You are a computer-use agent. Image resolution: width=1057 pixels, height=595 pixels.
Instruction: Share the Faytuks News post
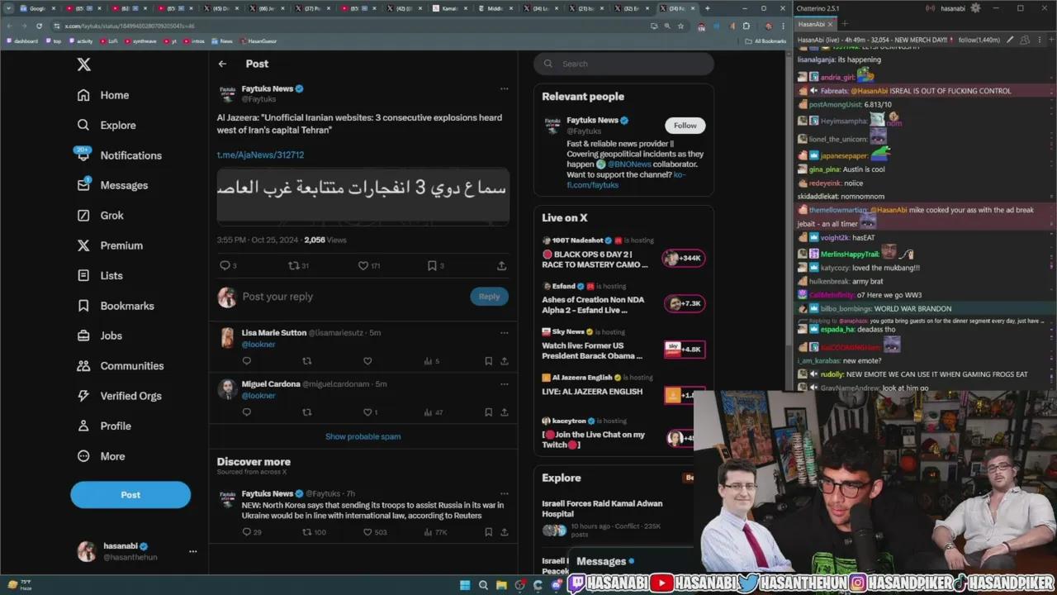pos(501,266)
